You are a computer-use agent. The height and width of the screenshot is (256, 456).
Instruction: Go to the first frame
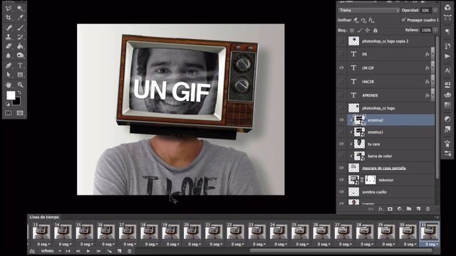pos(68,251)
